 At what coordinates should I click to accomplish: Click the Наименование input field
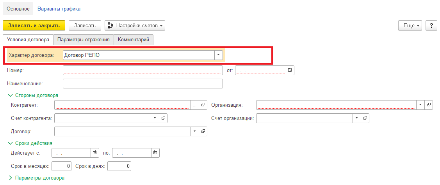click(x=143, y=83)
